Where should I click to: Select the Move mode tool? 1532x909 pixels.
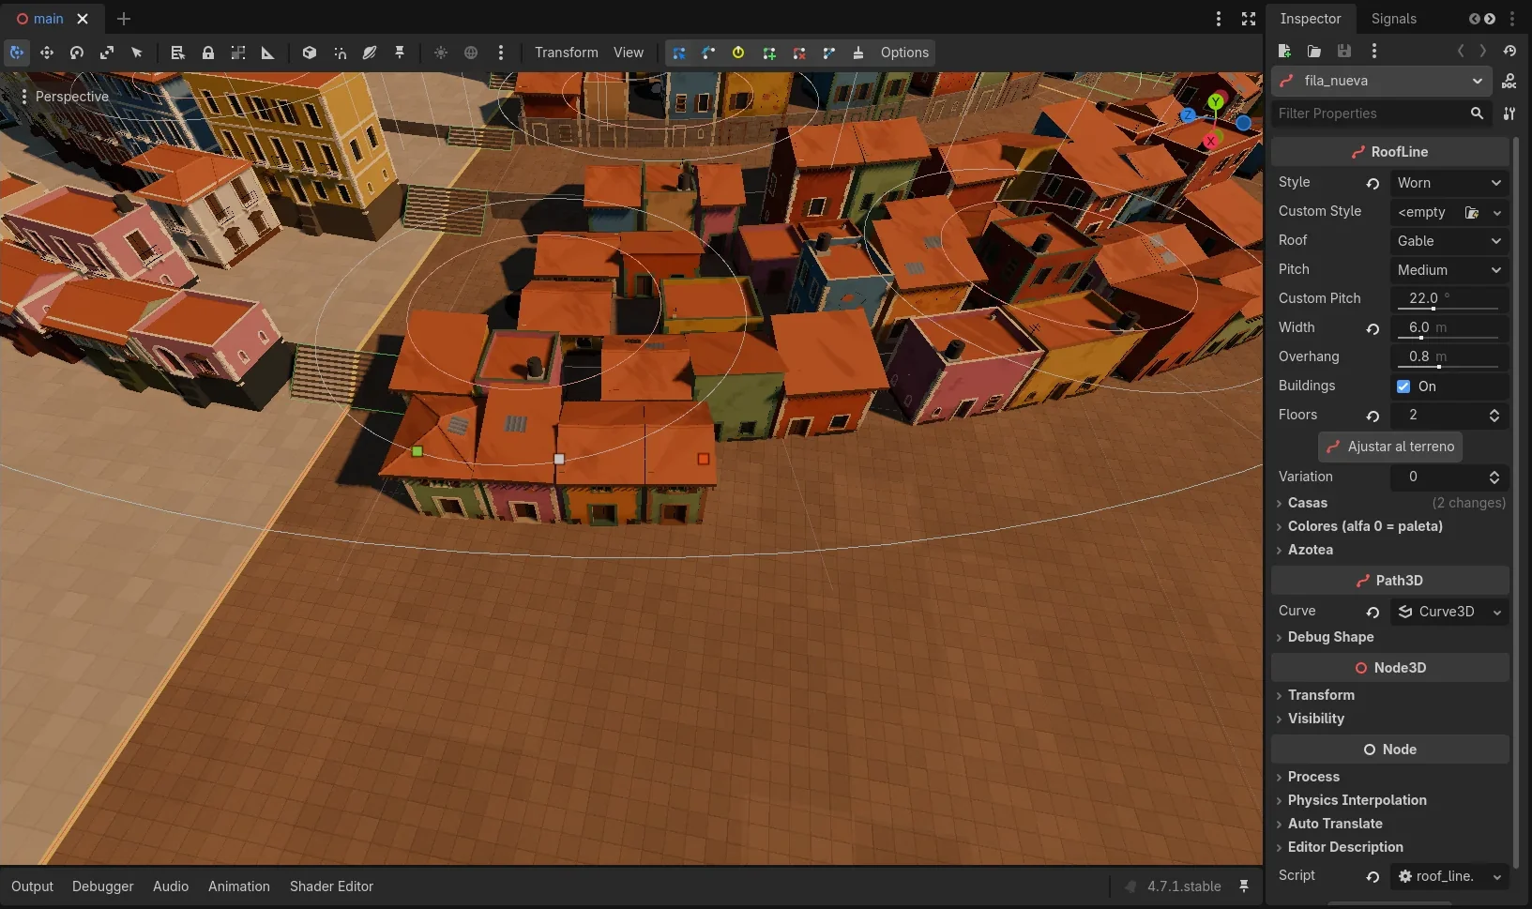(47, 53)
